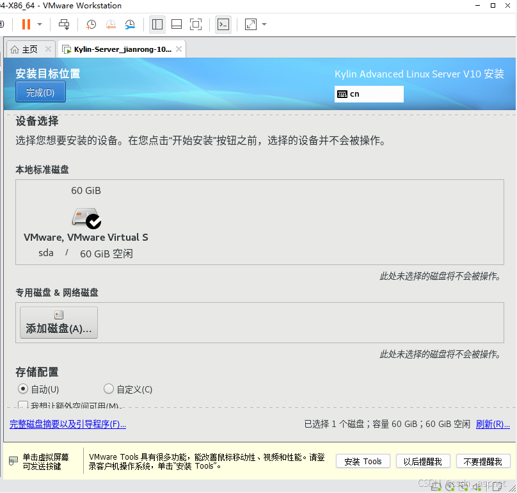This screenshot has width=517, height=493.
Task: Click the 完成(D) done button
Action: [x=40, y=92]
